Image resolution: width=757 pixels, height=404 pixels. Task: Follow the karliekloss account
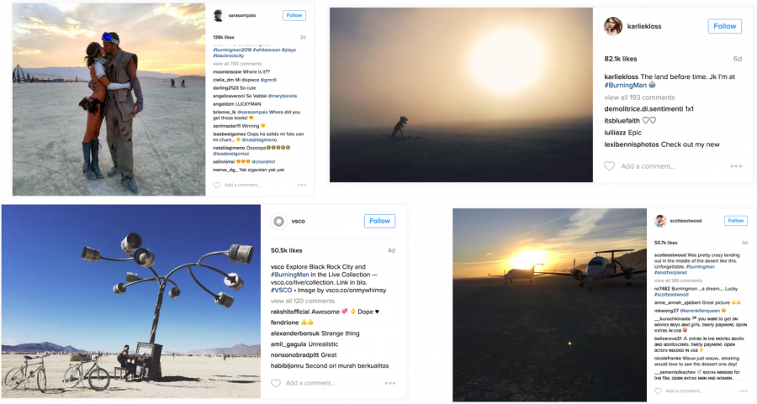pyautogui.click(x=725, y=27)
